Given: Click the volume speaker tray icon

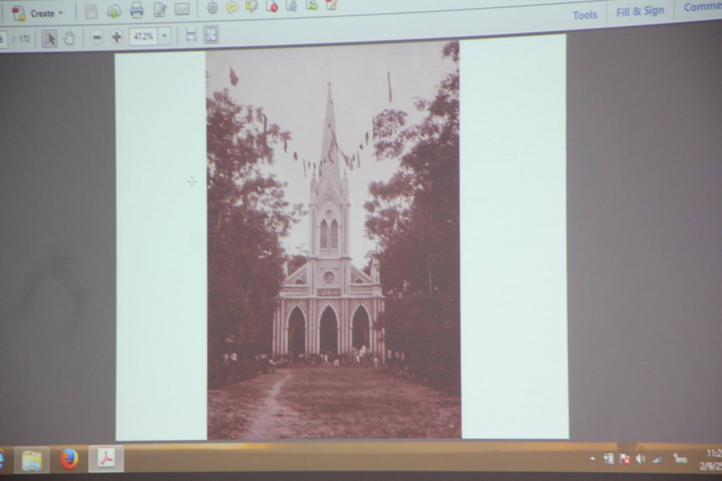Looking at the screenshot, I should (640, 459).
